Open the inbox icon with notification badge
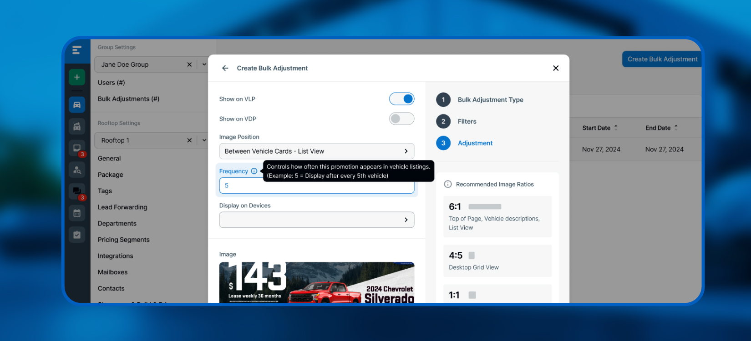Viewport: 751px width, 341px height. [x=77, y=148]
